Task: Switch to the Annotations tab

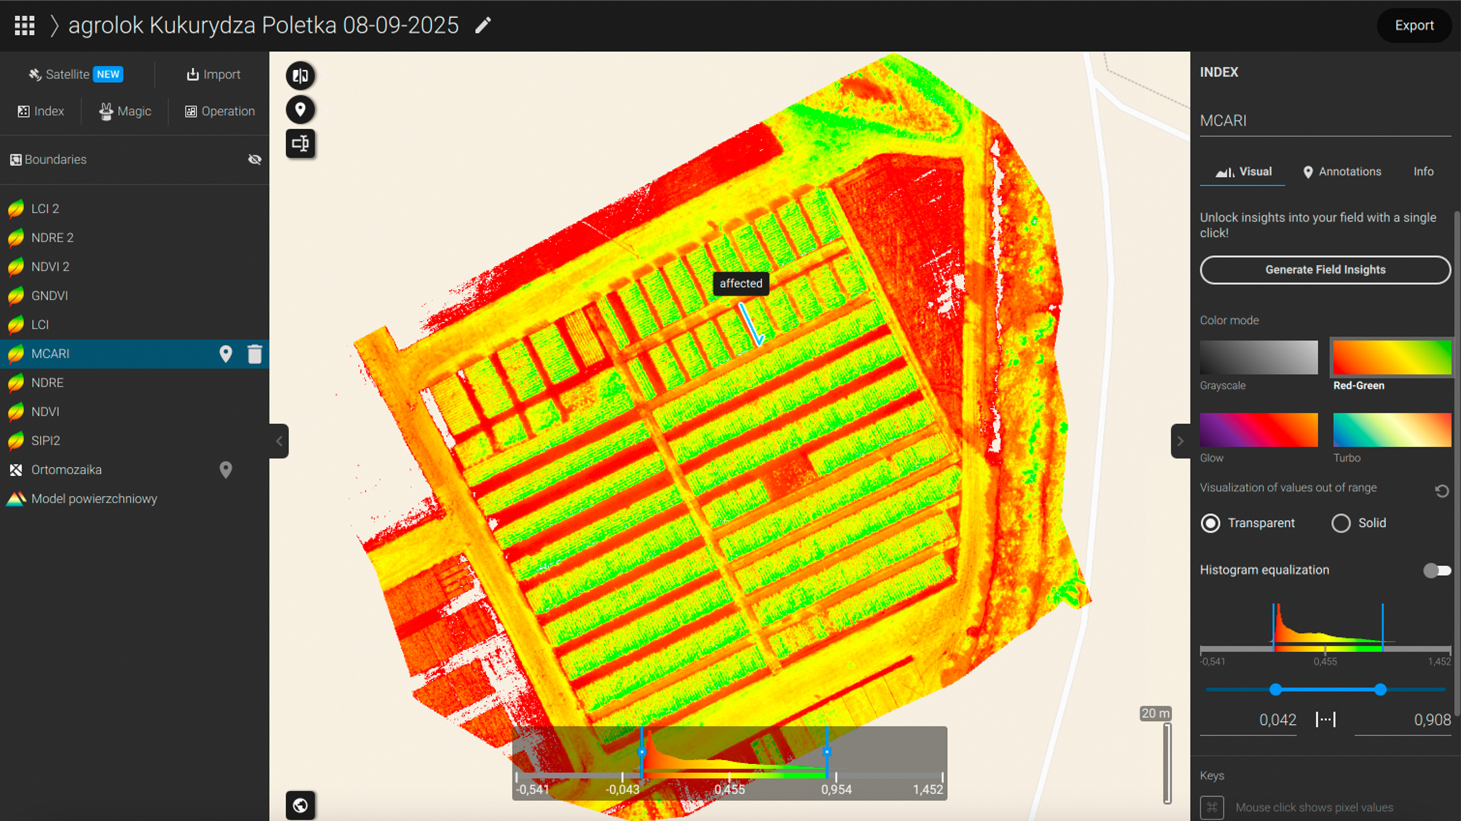Action: [1342, 172]
